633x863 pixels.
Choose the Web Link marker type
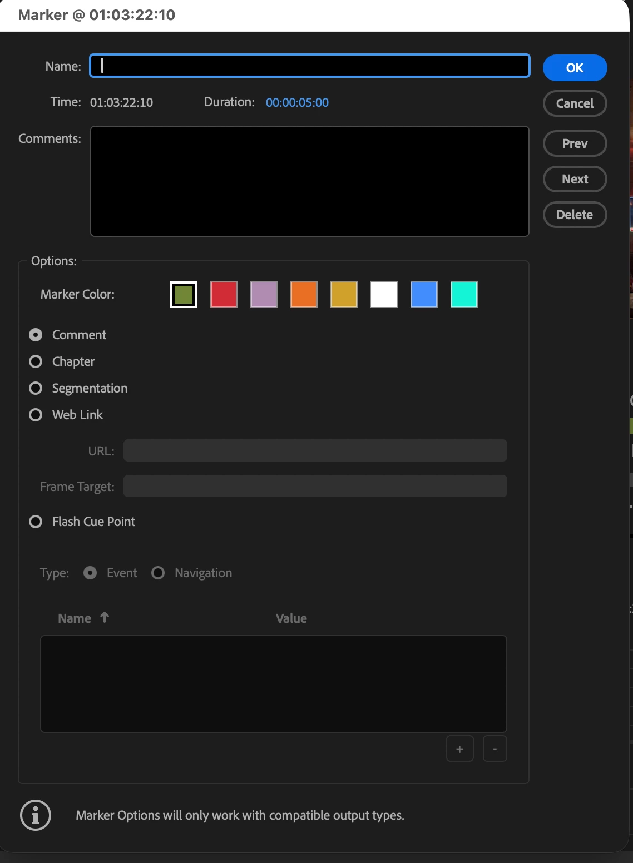click(36, 415)
